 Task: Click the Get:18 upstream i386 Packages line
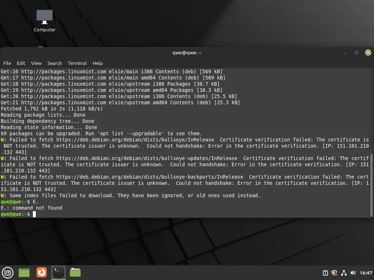110,84
